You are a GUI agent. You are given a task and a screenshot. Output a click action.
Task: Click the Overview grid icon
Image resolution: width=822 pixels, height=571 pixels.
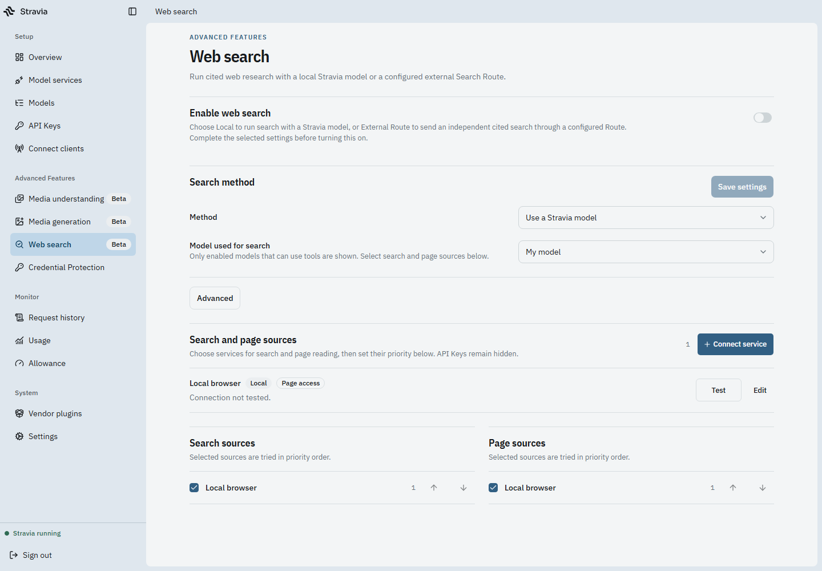coord(19,57)
